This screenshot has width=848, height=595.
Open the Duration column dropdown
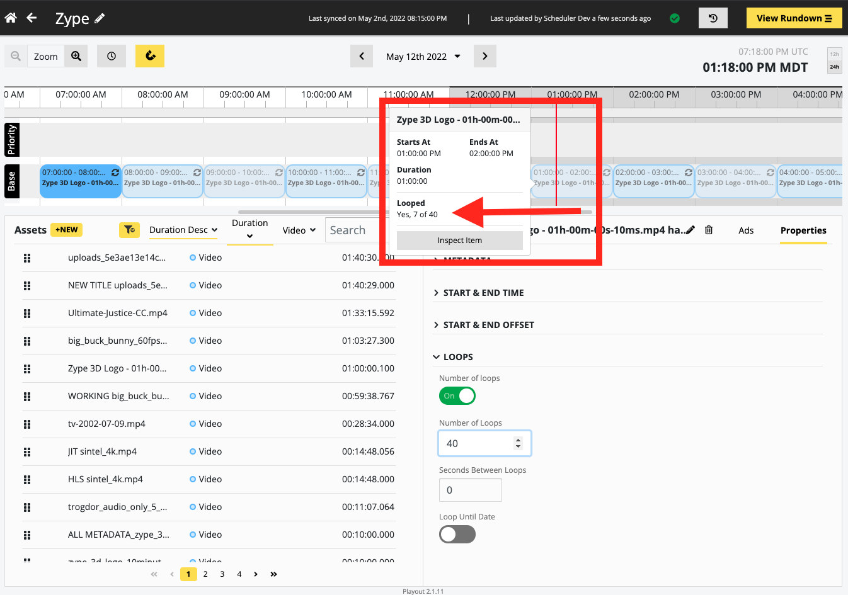[250, 229]
